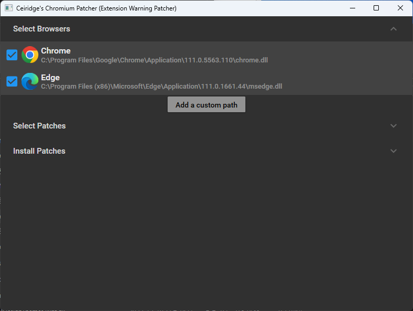413x311 pixels.
Task: Uncheck the Chrome browser checkbox
Action: (12, 55)
